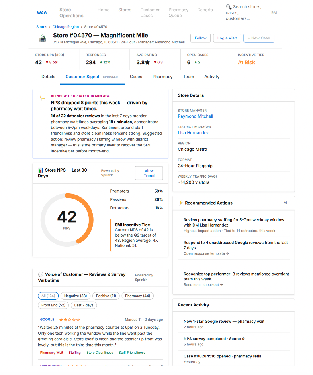
Task: Open the NPS survey completed activity
Action: click(x=234, y=342)
